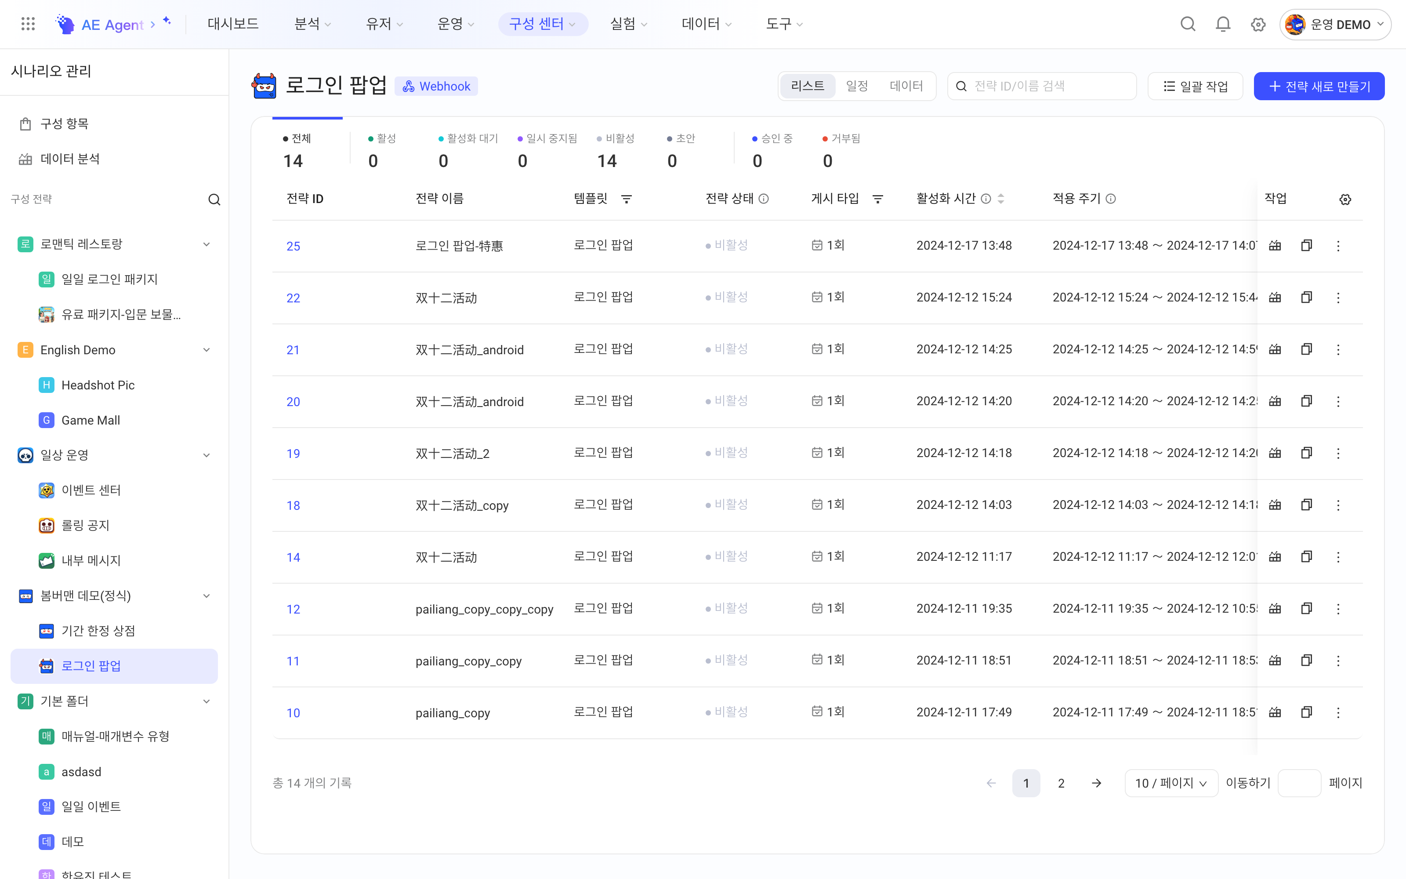Copy strategy 25 row
This screenshot has height=879, width=1406.
(1306, 245)
